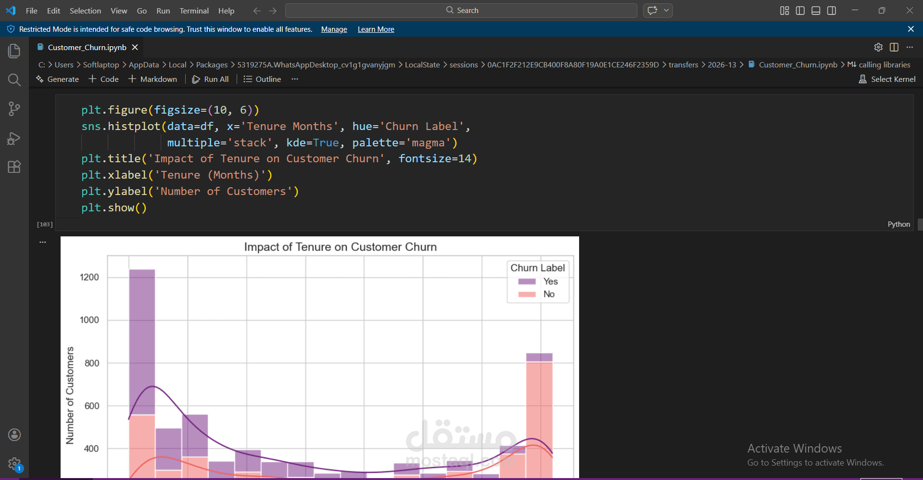Click the No pink legend swatch

click(x=527, y=294)
